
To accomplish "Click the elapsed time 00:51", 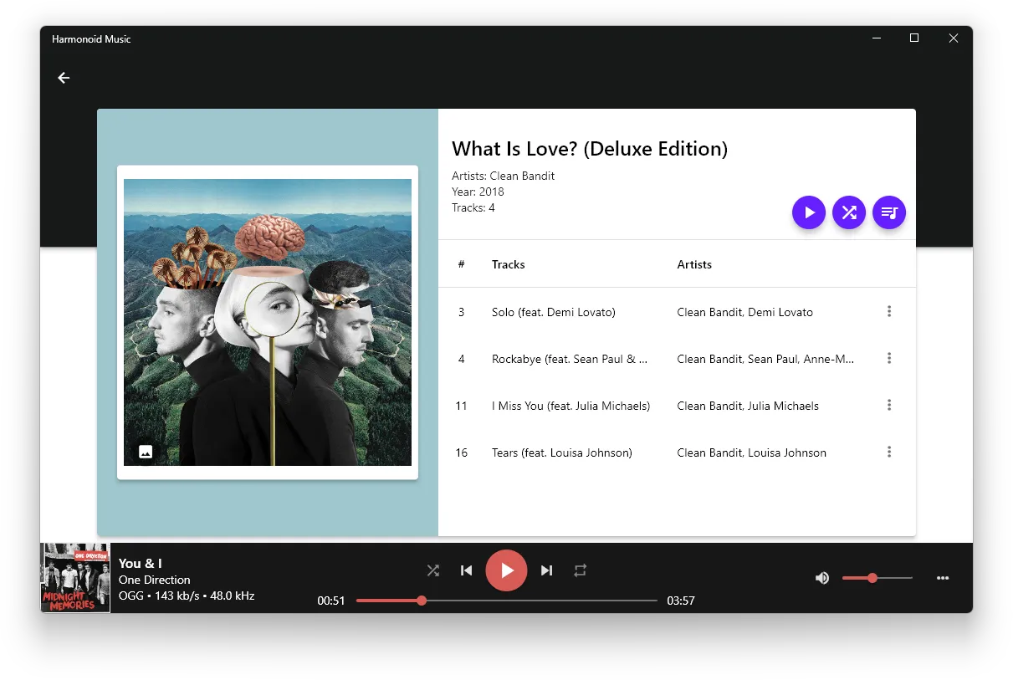I will pyautogui.click(x=331, y=601).
